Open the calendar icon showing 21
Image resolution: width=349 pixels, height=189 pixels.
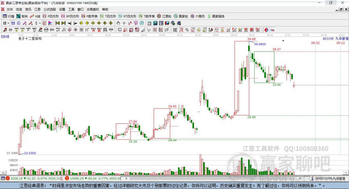click(x=149, y=23)
